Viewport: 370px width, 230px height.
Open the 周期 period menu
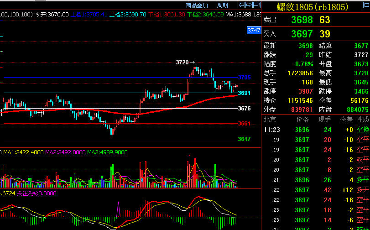pyautogui.click(x=223, y=5)
